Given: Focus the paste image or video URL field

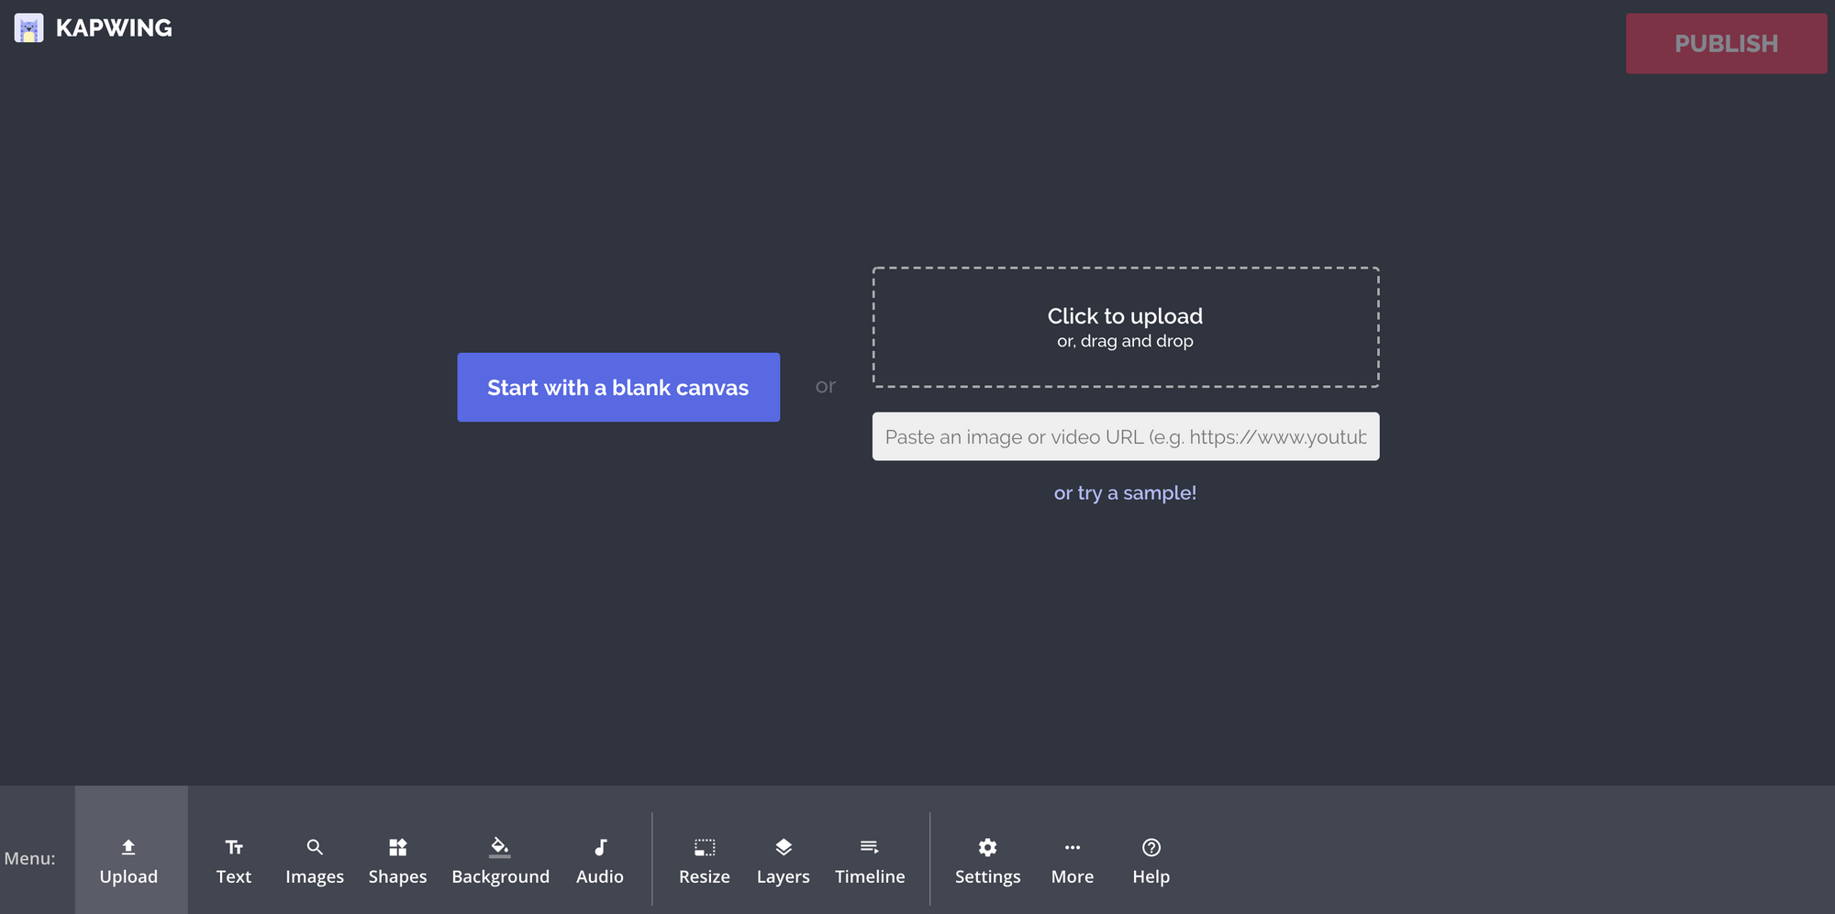Looking at the screenshot, I should 1125,437.
